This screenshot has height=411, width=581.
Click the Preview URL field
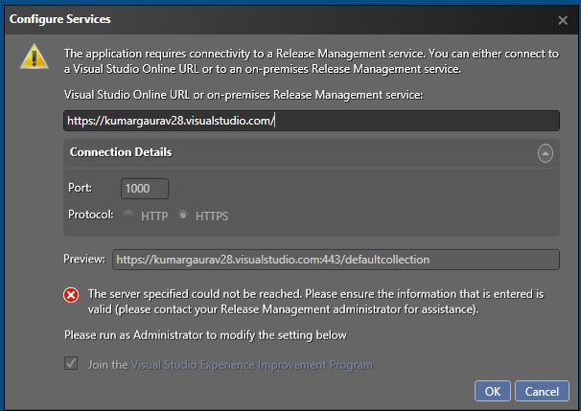(x=336, y=260)
